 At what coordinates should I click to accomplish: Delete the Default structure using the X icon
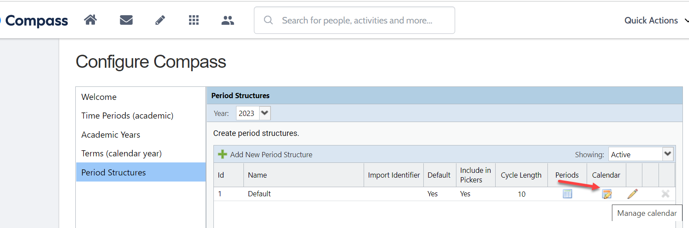pyautogui.click(x=665, y=194)
